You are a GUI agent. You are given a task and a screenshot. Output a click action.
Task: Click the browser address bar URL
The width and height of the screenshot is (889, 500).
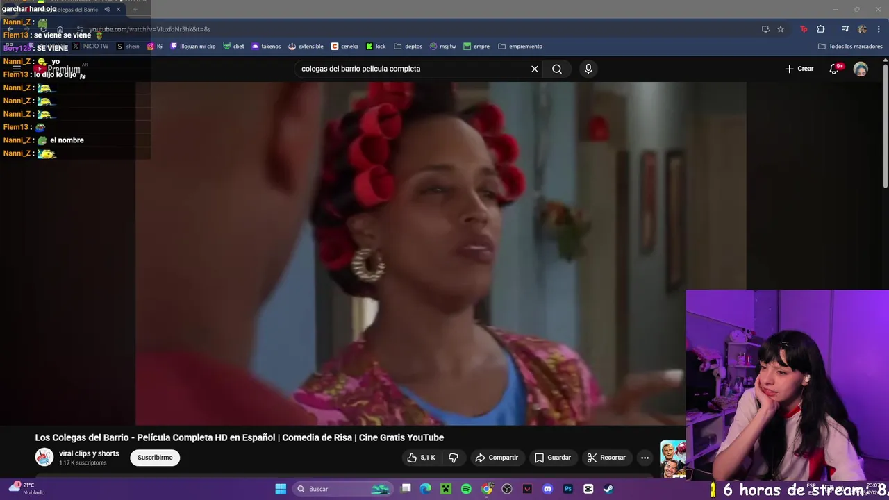coord(149,29)
